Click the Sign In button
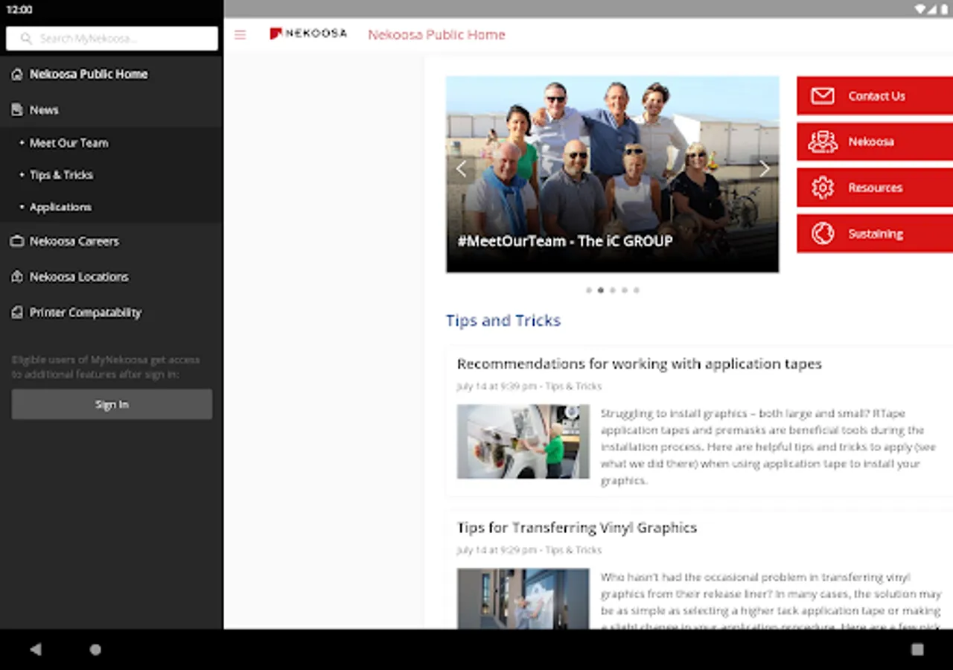This screenshot has width=953, height=670. click(112, 404)
